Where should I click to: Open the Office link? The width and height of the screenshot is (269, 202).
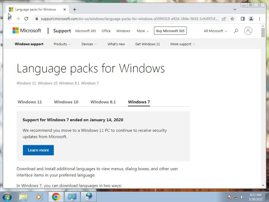click(106, 31)
